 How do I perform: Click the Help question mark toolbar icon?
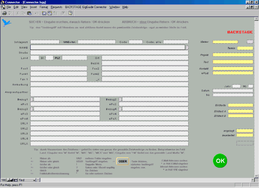coord(69,13)
